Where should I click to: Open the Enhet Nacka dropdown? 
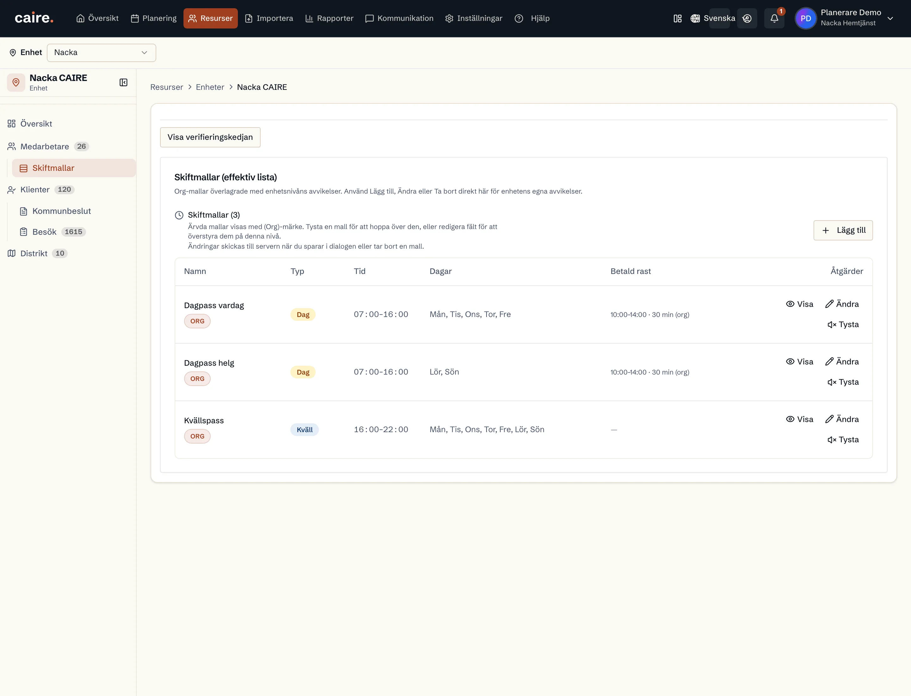102,53
